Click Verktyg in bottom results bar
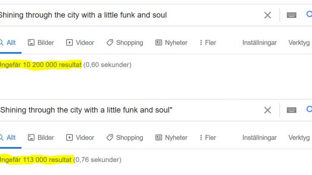Viewport: 312px width, 175px height. tap(299, 138)
